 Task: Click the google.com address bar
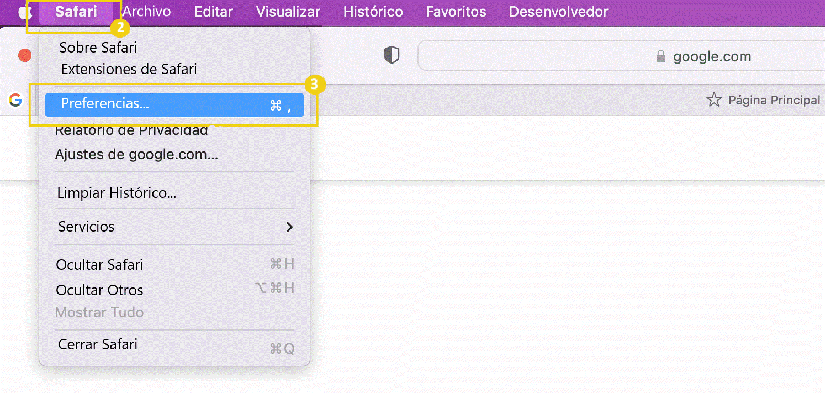click(x=621, y=56)
